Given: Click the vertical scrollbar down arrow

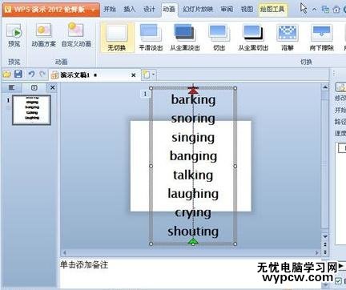Looking at the screenshot, I should 325,236.
